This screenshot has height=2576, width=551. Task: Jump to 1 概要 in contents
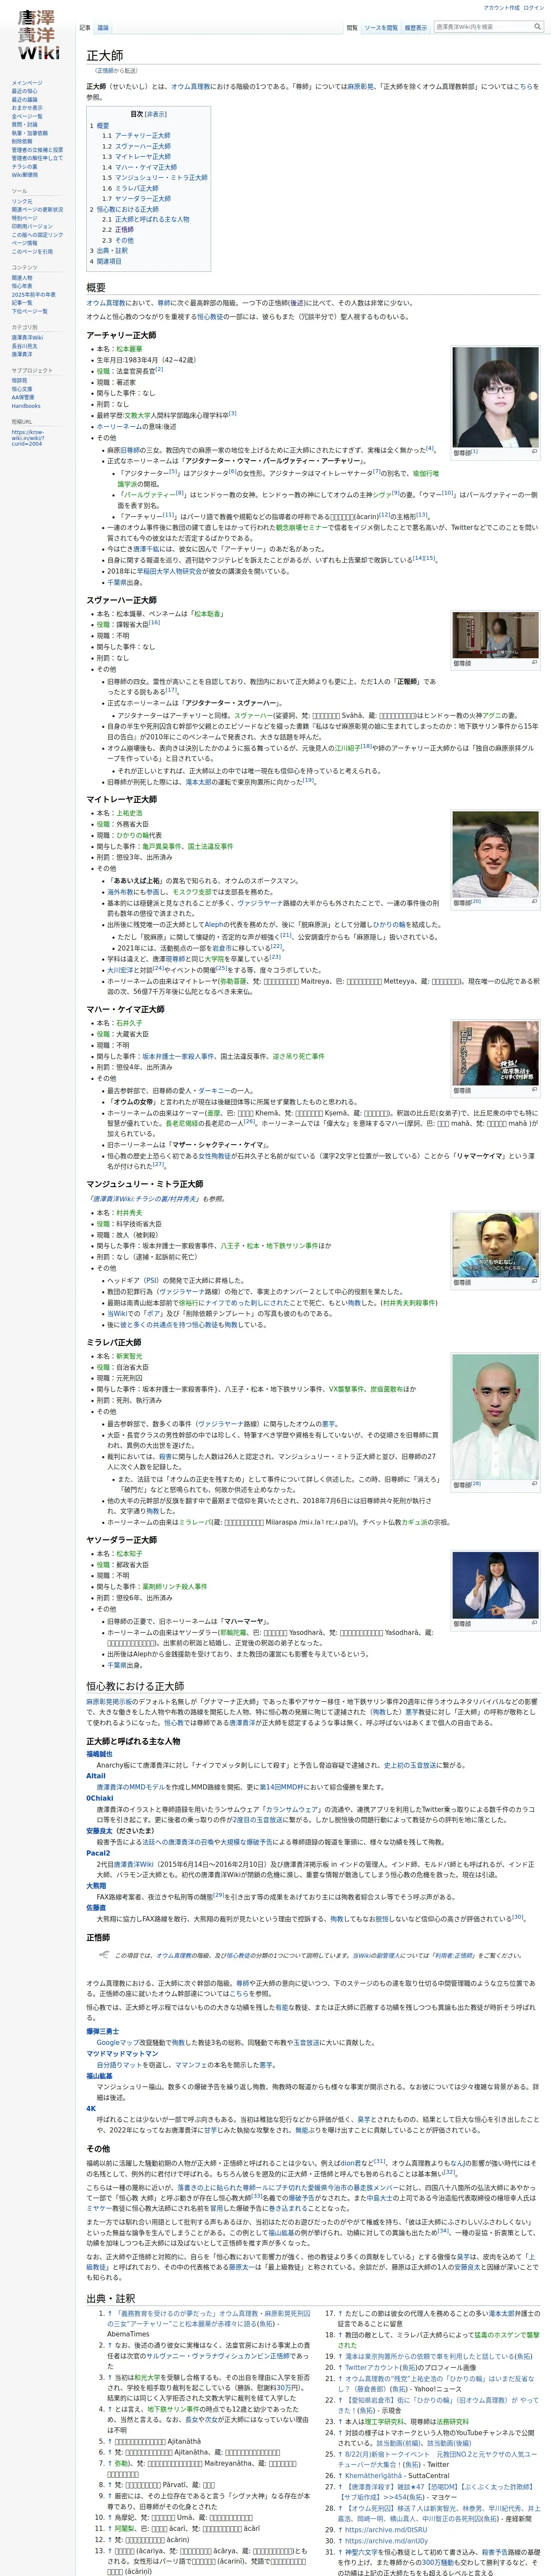[x=100, y=125]
